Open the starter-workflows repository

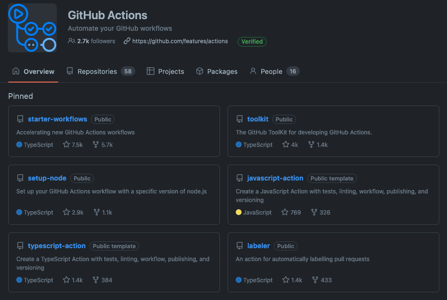click(x=57, y=119)
